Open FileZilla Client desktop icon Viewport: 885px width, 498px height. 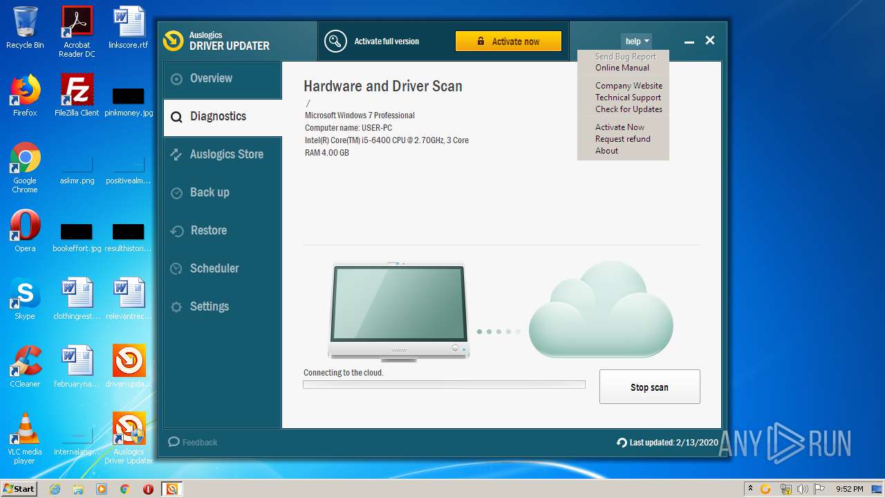pyautogui.click(x=77, y=95)
